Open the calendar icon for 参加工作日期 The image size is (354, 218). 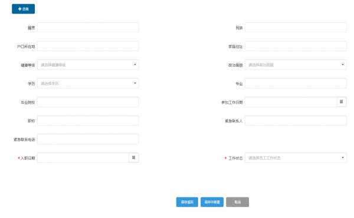click(342, 102)
